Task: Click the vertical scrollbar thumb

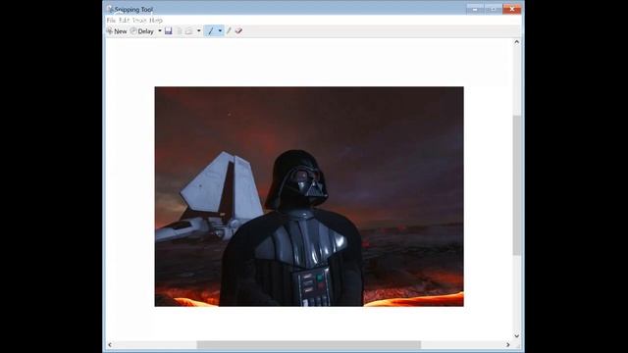Action: coord(517,185)
